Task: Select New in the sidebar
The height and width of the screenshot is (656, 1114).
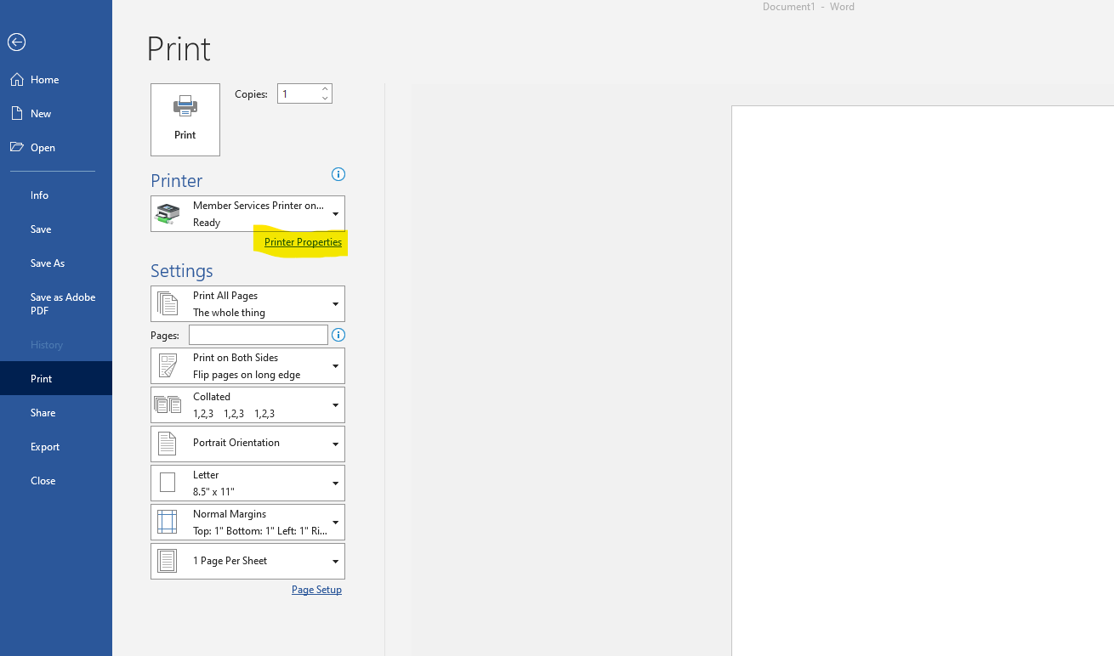Action: [x=56, y=113]
